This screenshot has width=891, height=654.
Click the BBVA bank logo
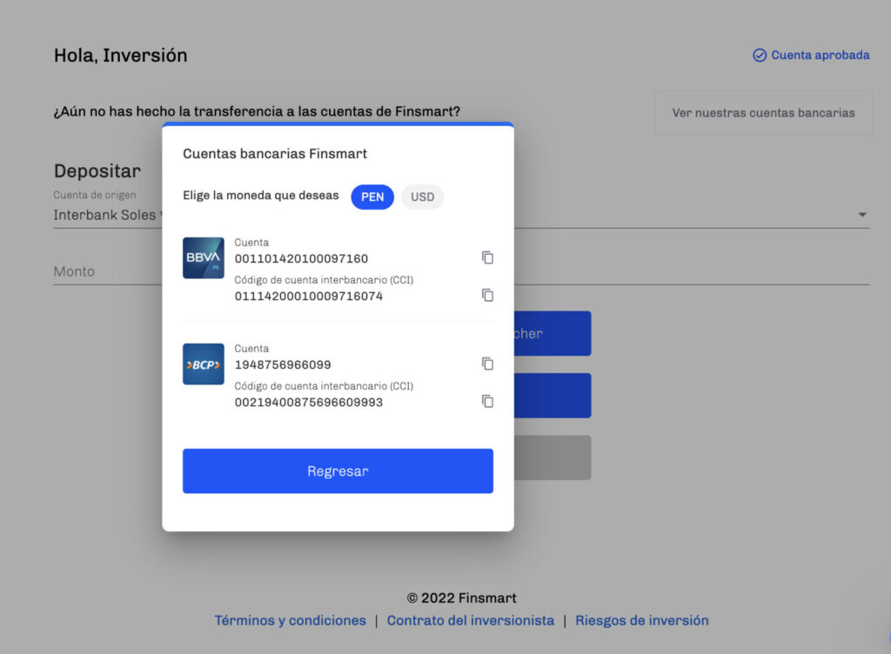pyautogui.click(x=204, y=257)
